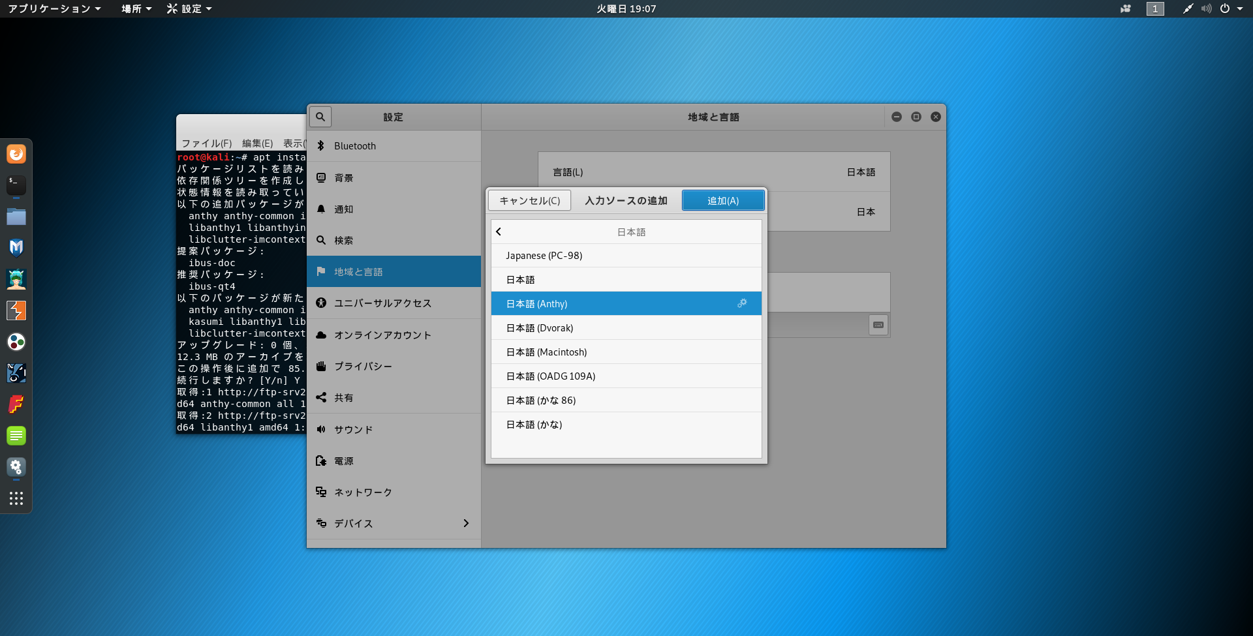Open プライバシー settings panel
This screenshot has width=1253, height=636.
coord(394,366)
